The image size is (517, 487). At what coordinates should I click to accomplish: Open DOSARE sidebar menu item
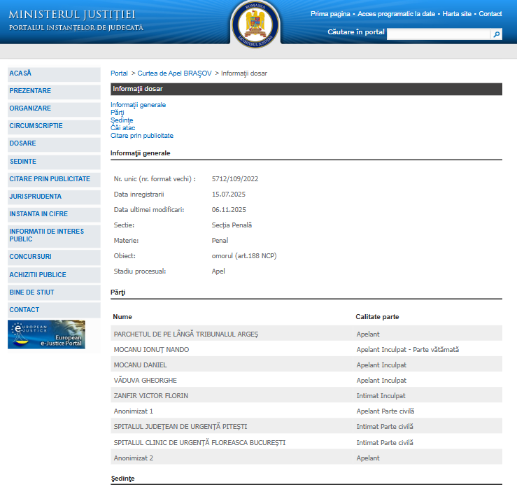pos(23,143)
